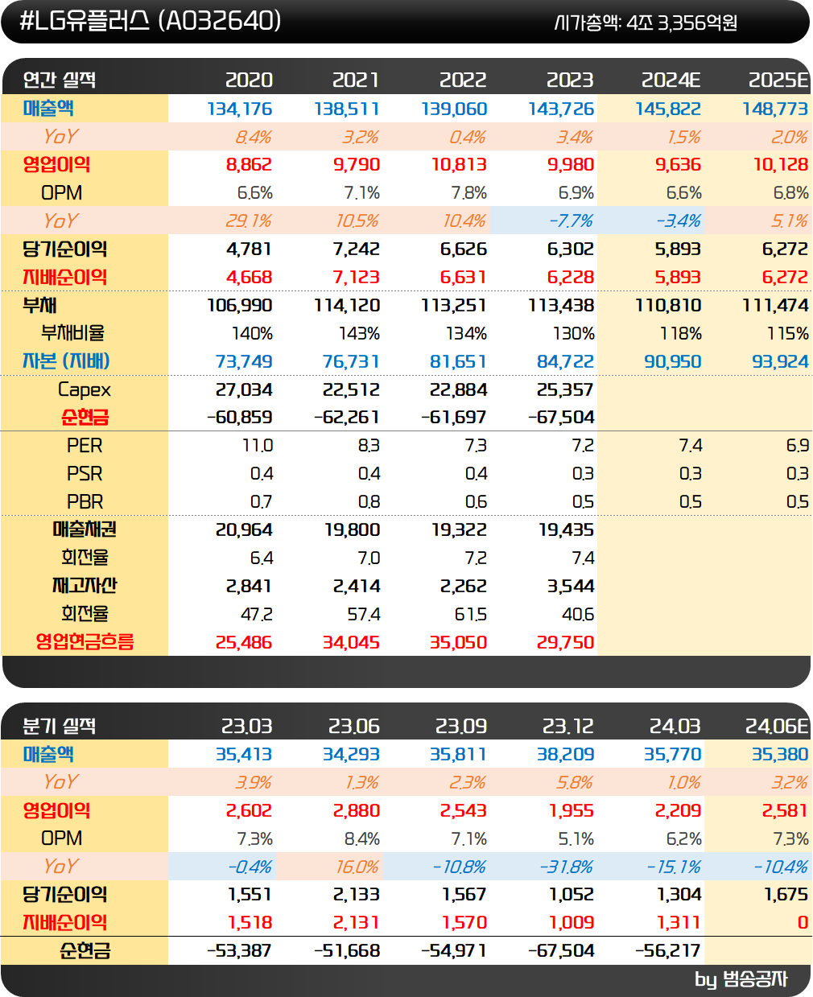Select the 영업이익 estimate 10,128
This screenshot has width=813, height=997.
tap(781, 165)
